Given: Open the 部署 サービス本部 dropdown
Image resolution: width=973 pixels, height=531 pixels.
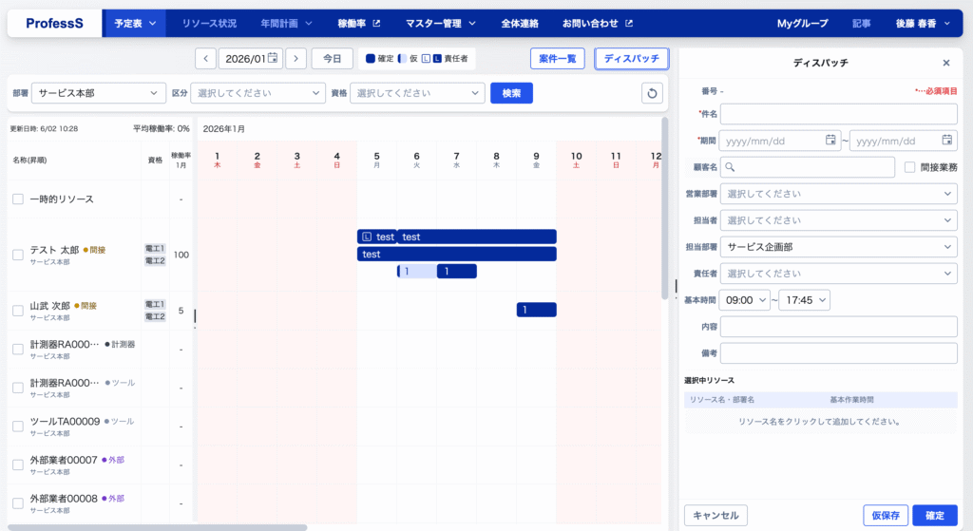Looking at the screenshot, I should click(x=99, y=93).
